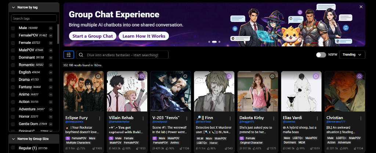Click the magnifier icon in search bar

point(81,55)
